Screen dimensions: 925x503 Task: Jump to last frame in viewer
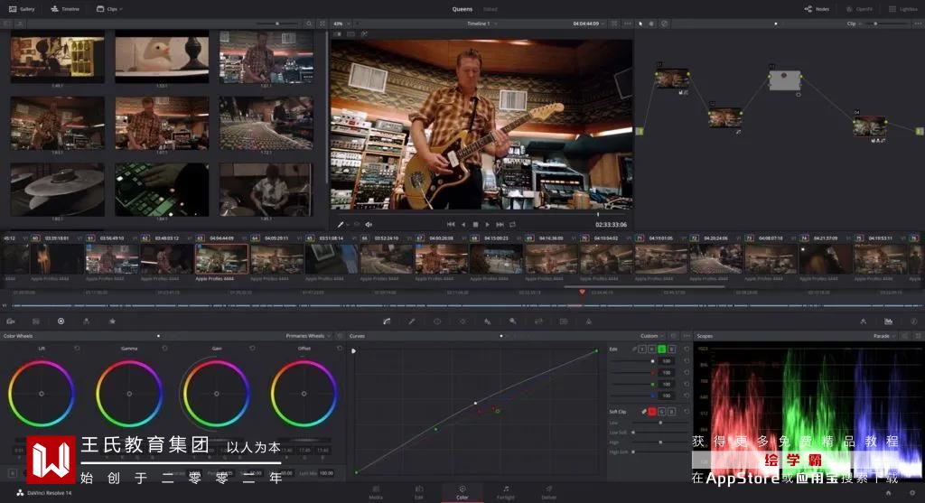(x=500, y=225)
